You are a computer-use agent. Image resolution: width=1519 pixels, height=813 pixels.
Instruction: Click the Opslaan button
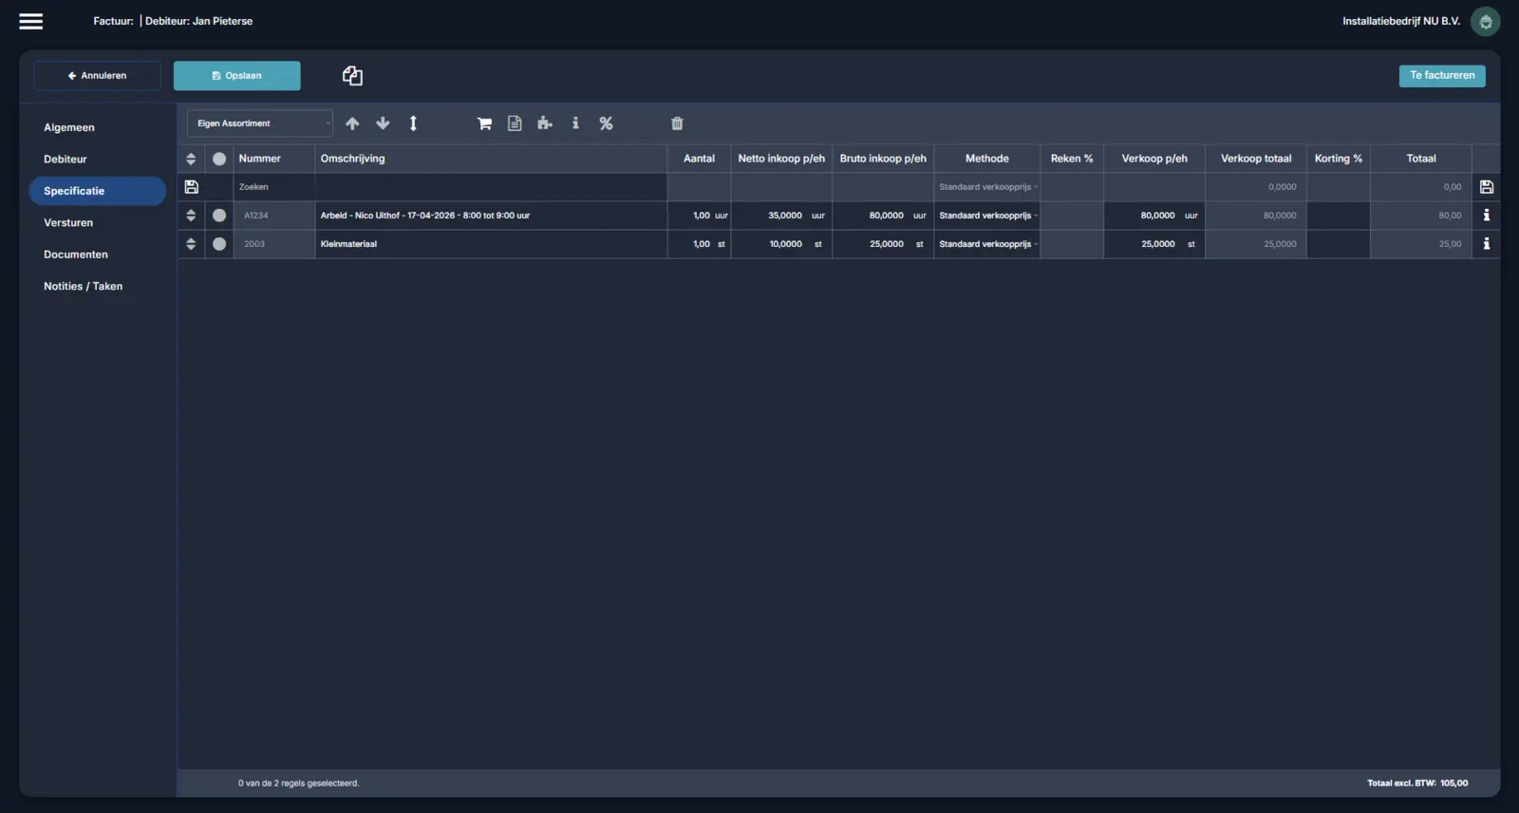[236, 76]
